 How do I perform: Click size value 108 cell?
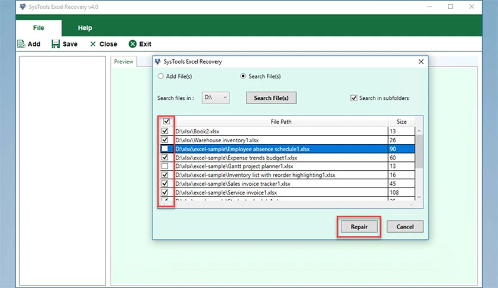tap(401, 193)
